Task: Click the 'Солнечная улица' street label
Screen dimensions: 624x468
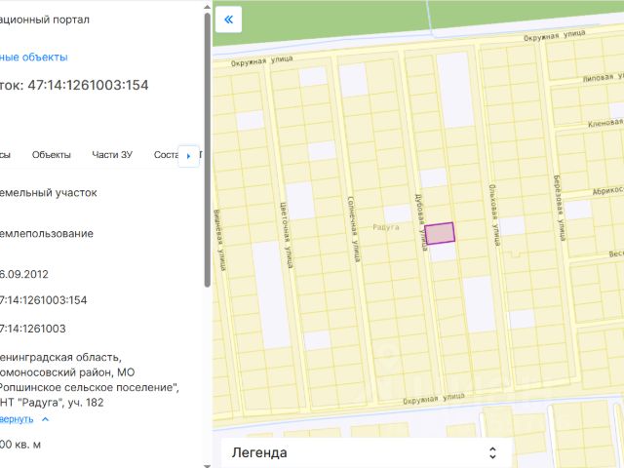Action: click(x=354, y=229)
